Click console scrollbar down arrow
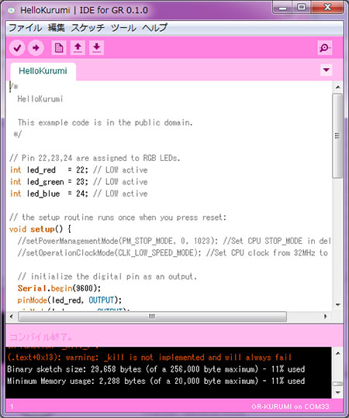349x418 pixels. (x=338, y=392)
